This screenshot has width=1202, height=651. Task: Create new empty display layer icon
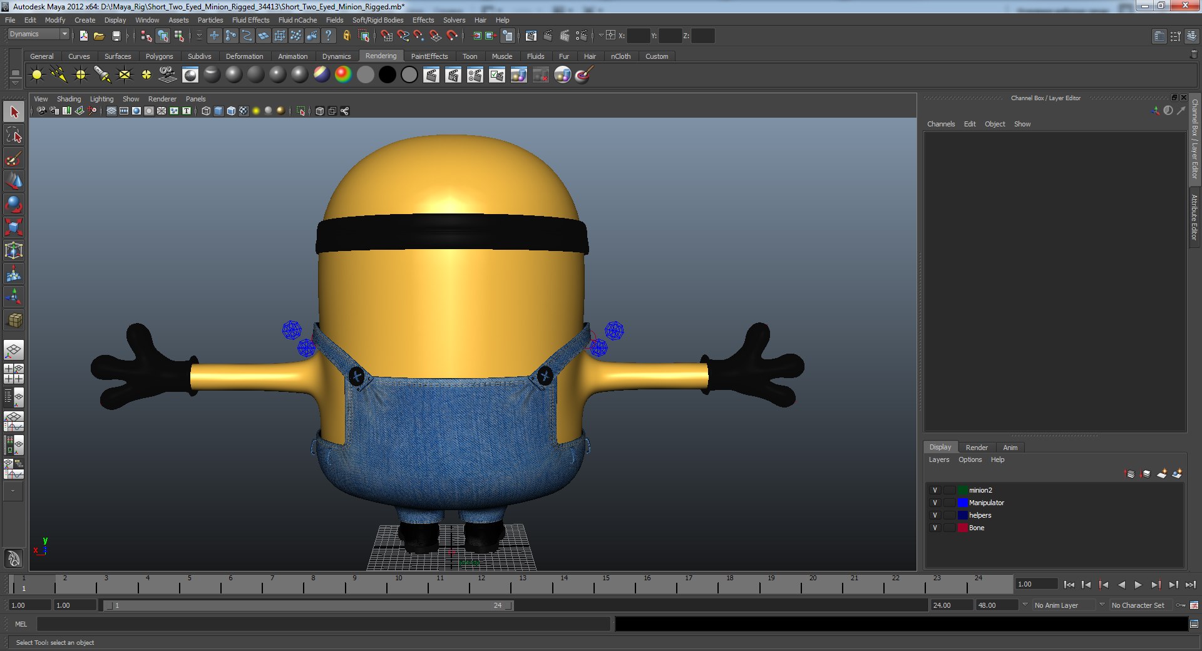pyautogui.click(x=1162, y=474)
